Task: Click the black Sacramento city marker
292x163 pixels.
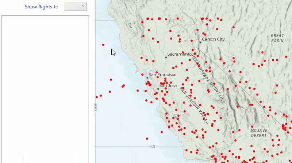Action: point(166,57)
